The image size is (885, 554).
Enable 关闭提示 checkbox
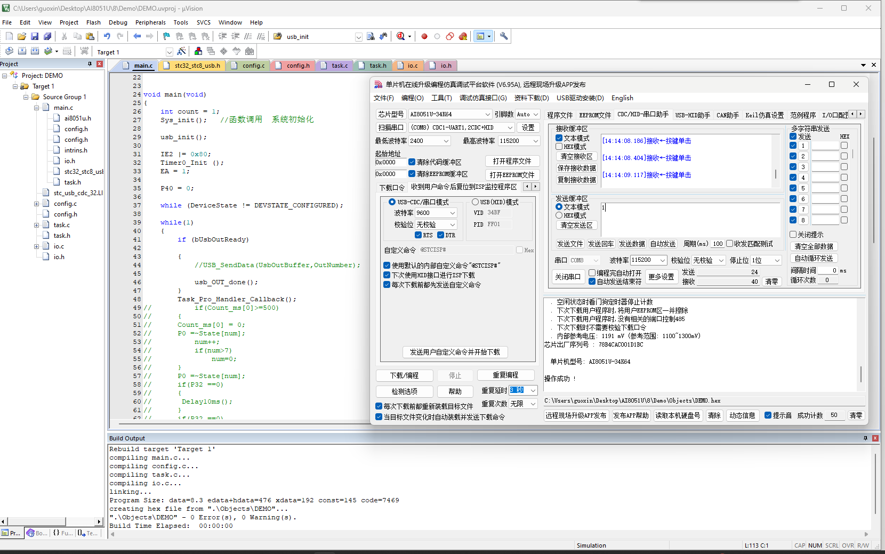point(793,235)
